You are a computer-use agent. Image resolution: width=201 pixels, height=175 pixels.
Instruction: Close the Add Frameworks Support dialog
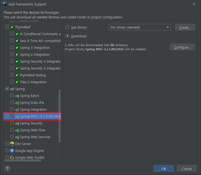tap(194, 4)
